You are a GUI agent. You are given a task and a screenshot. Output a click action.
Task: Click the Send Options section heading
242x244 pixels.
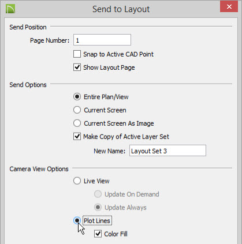point(28,85)
